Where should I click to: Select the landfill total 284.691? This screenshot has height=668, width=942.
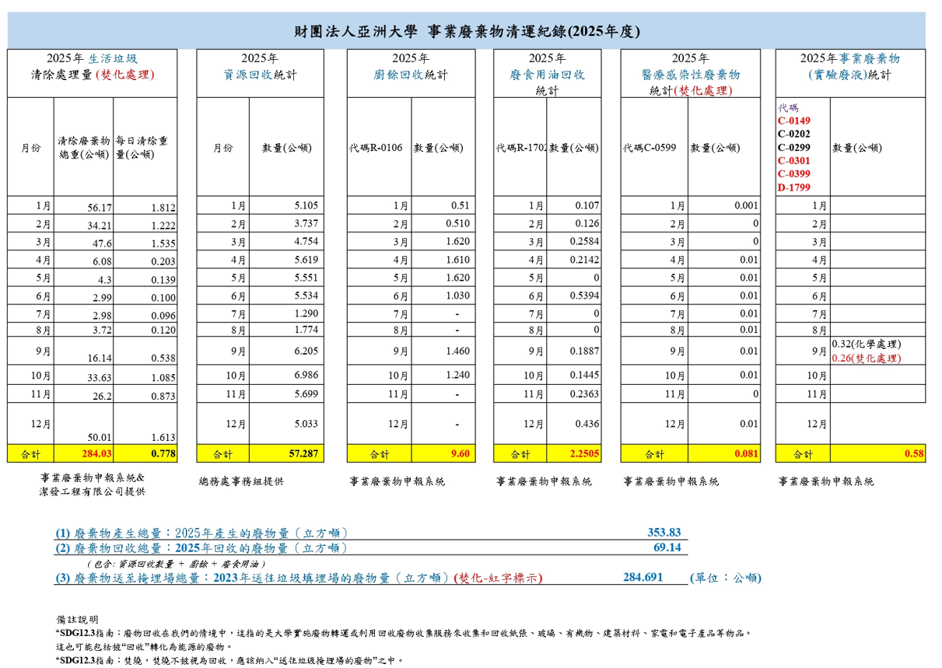click(x=643, y=577)
